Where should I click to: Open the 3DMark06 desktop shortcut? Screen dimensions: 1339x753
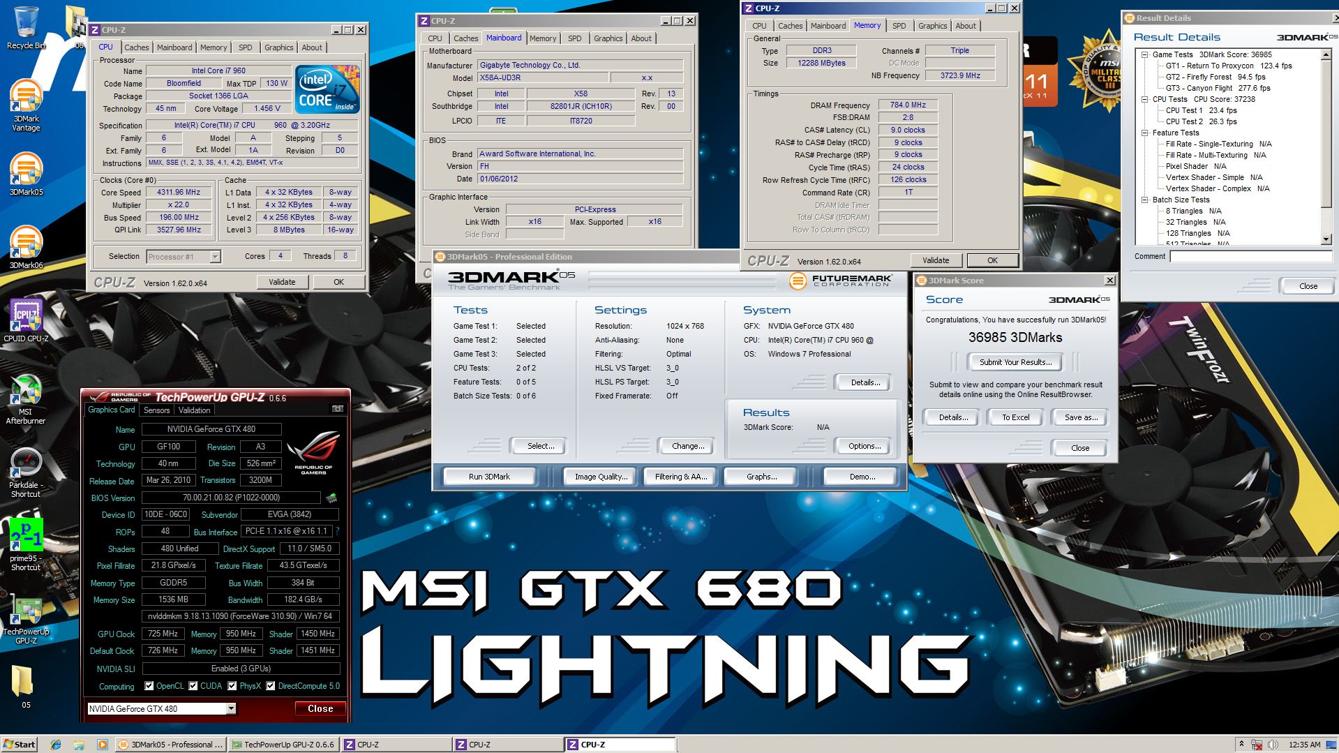[26, 248]
